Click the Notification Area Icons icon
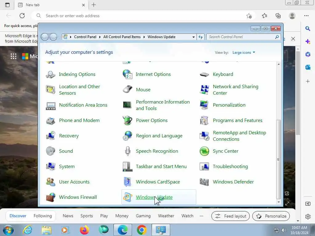 point(51,106)
